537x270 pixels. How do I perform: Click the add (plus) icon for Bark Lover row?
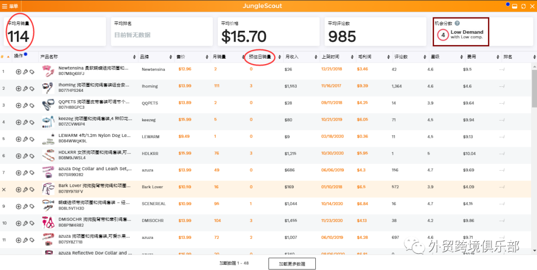point(18,190)
